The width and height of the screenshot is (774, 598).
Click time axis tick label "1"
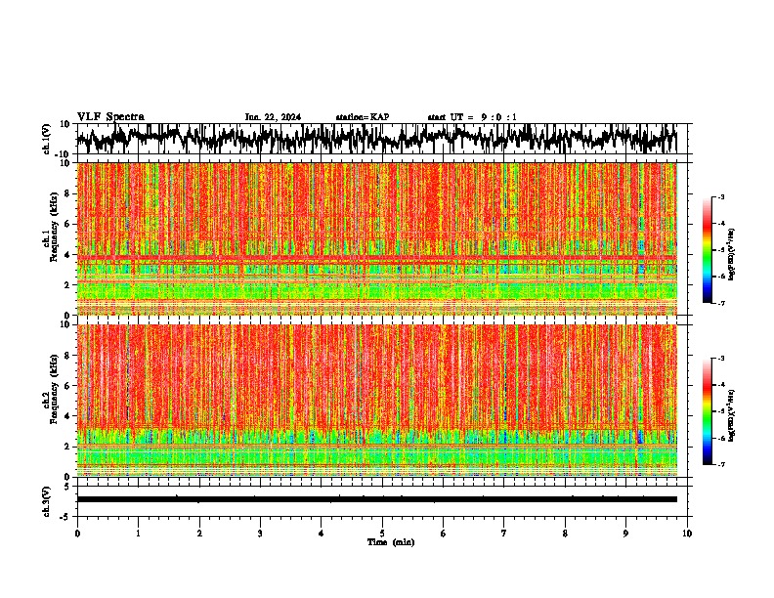[x=138, y=534]
